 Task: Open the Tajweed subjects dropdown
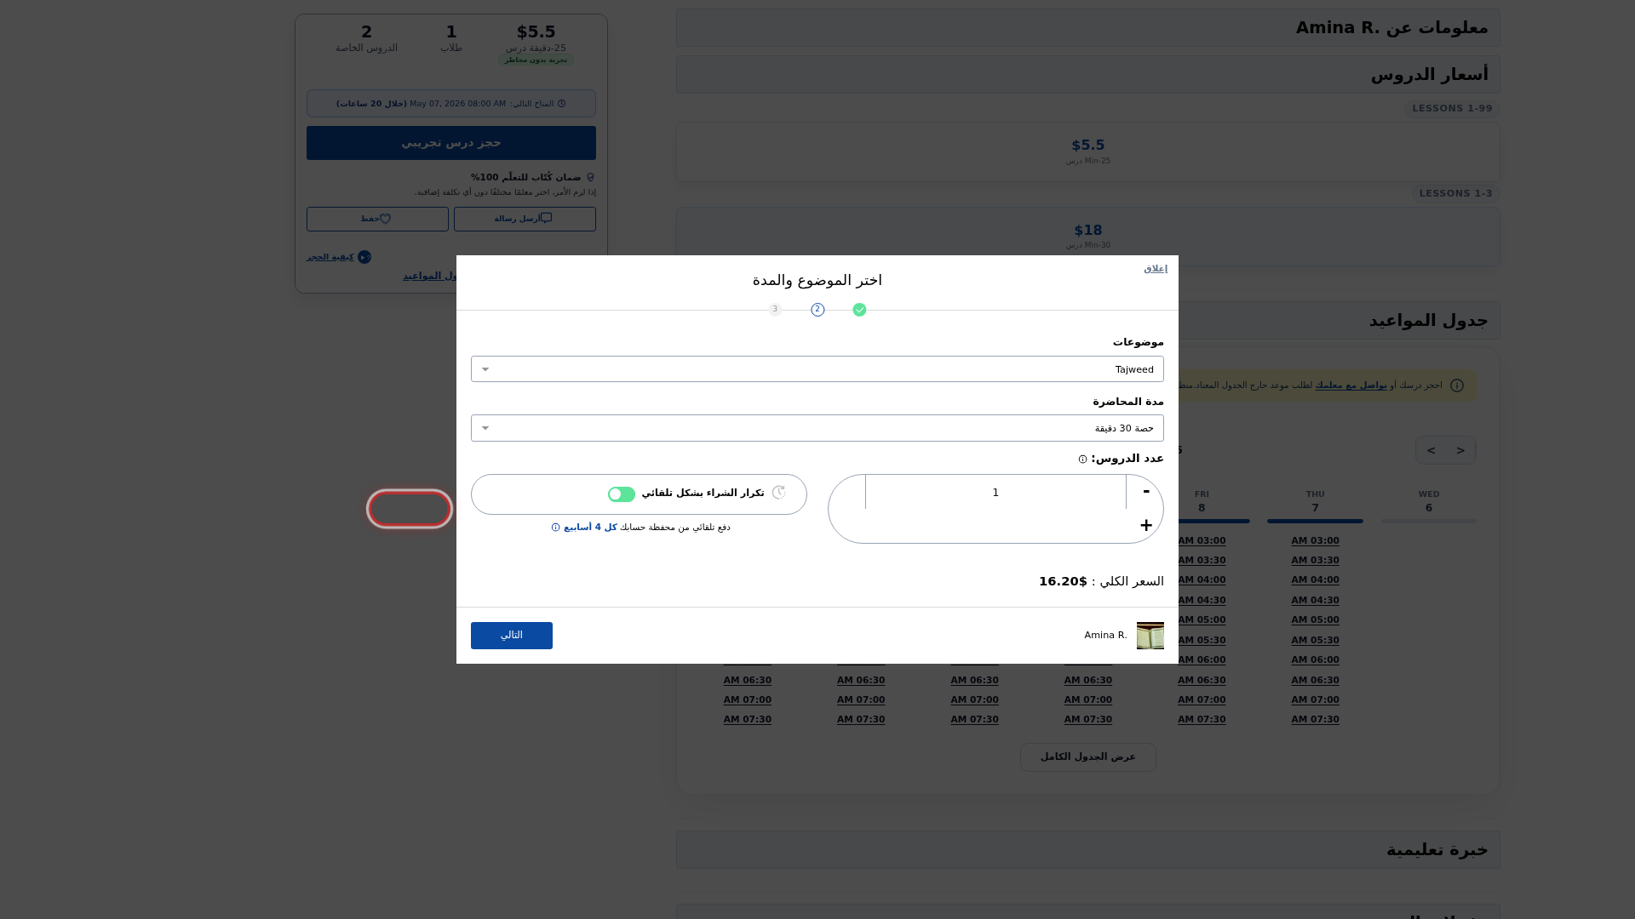[817, 369]
